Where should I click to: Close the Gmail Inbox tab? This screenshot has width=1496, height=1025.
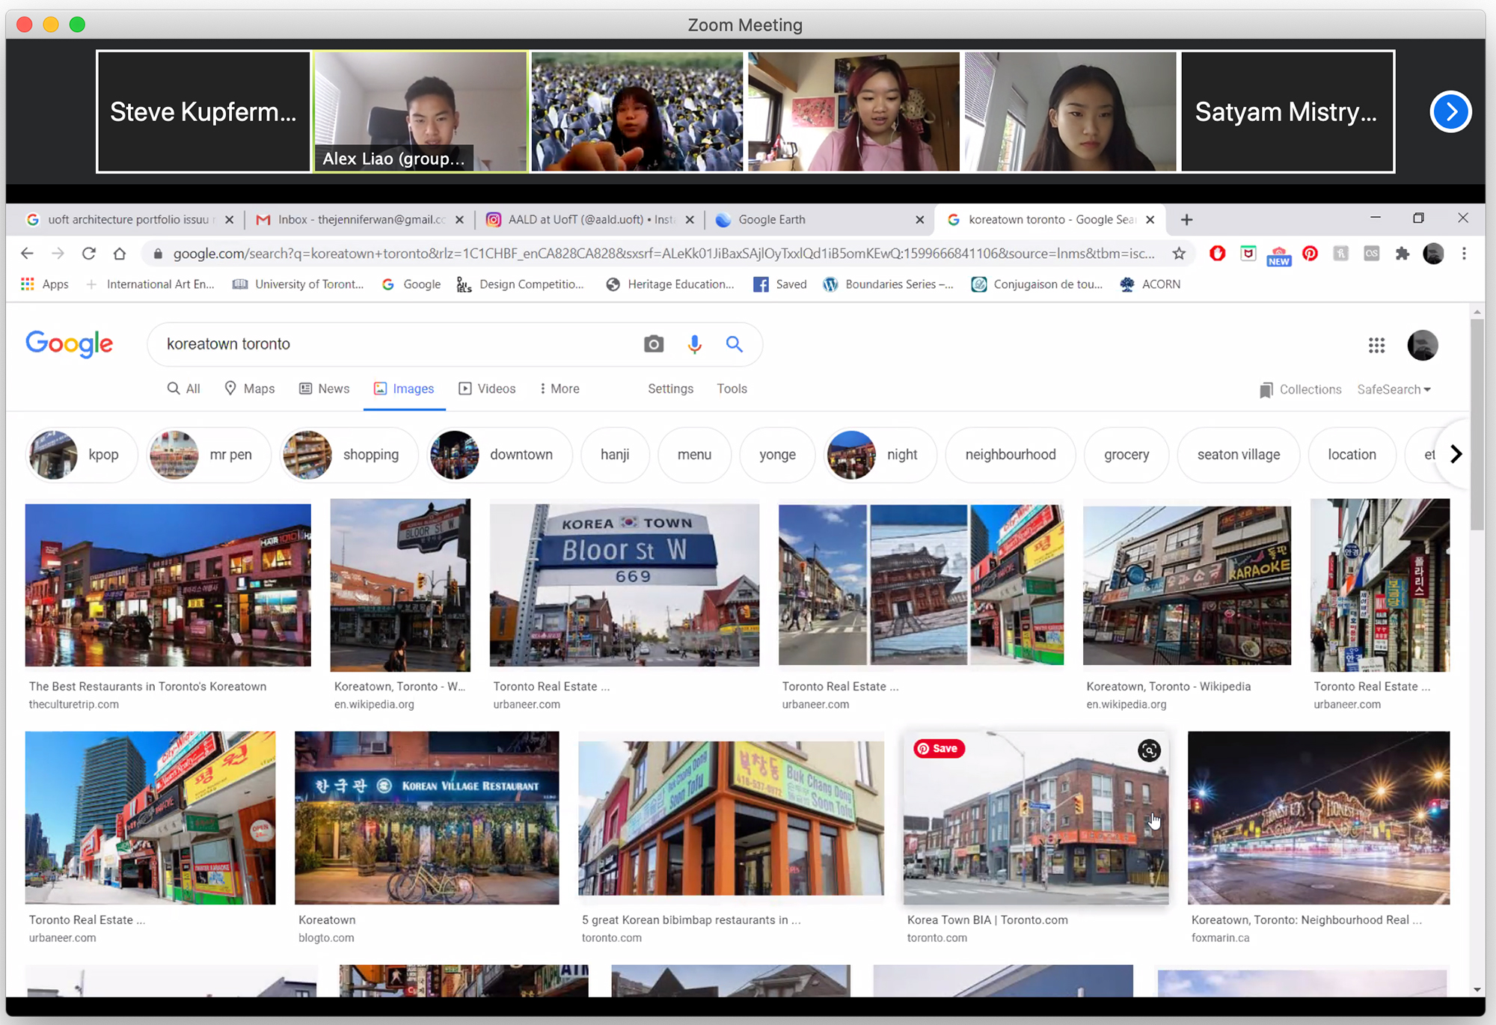[459, 220]
